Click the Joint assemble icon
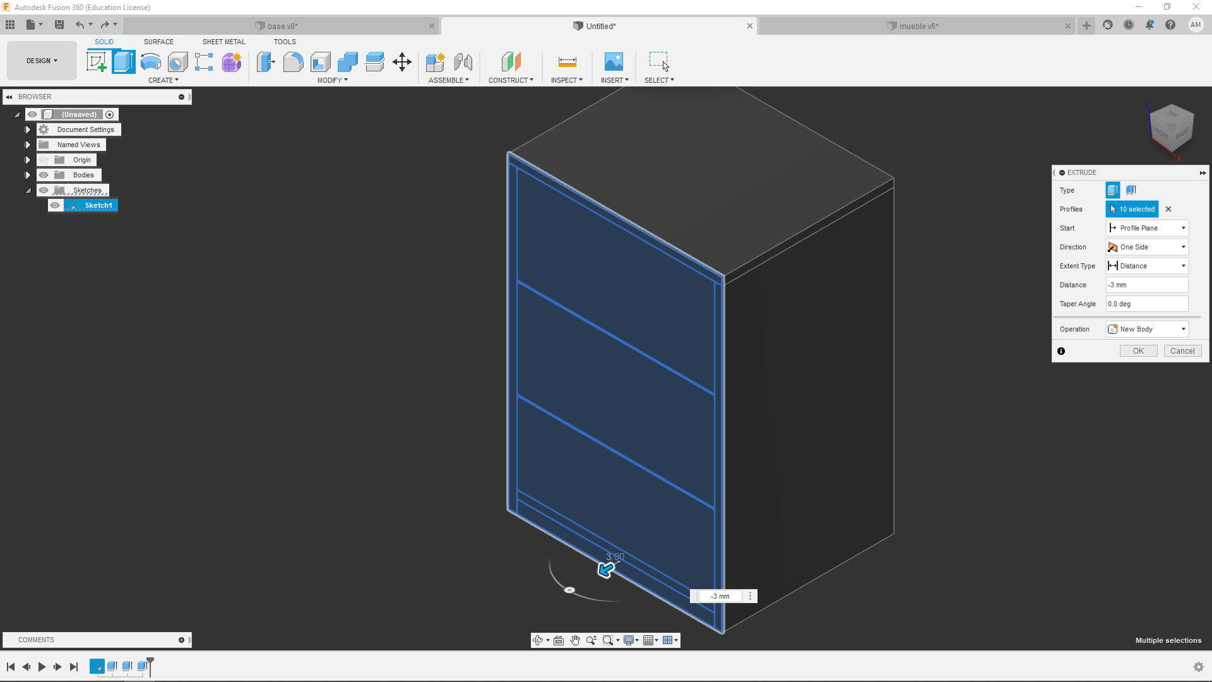Screen dimensions: 1212x682 click(463, 62)
